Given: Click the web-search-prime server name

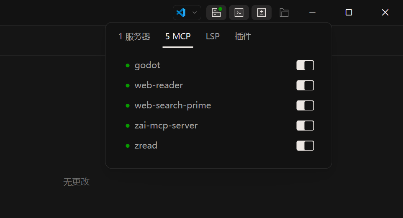Looking at the screenshot, I should click(172, 105).
